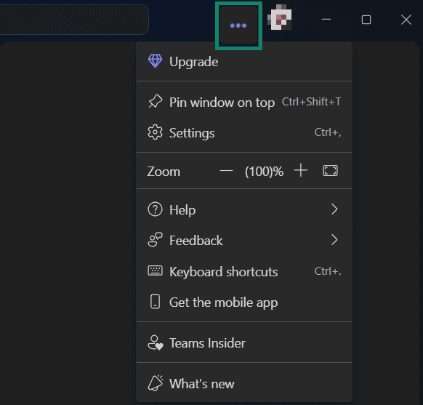Close the Teams window

tap(406, 20)
